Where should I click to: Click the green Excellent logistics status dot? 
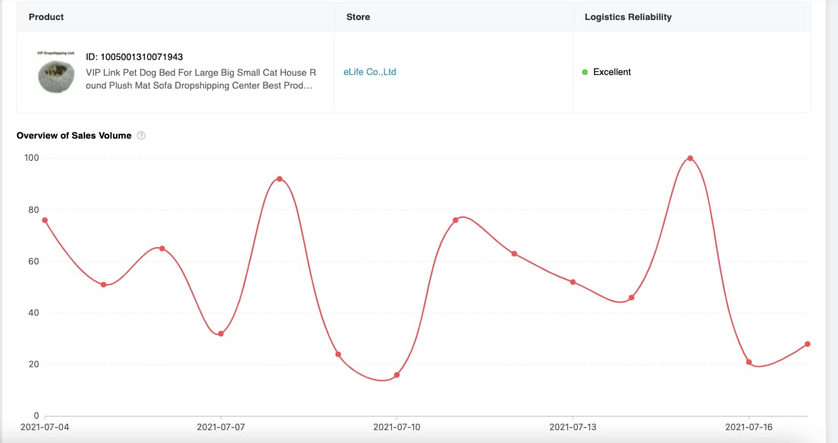pos(585,72)
